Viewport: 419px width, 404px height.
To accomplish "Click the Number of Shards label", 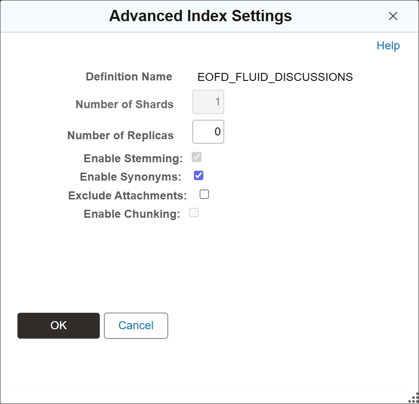I will (125, 104).
